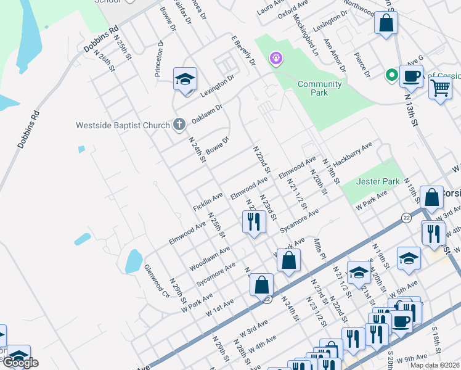Viewport: 461px width, 370px height.
Task: Select the Oxford Ave street label
Action: [x=293, y=10]
